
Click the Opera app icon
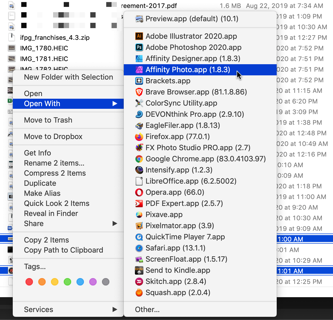click(x=139, y=192)
